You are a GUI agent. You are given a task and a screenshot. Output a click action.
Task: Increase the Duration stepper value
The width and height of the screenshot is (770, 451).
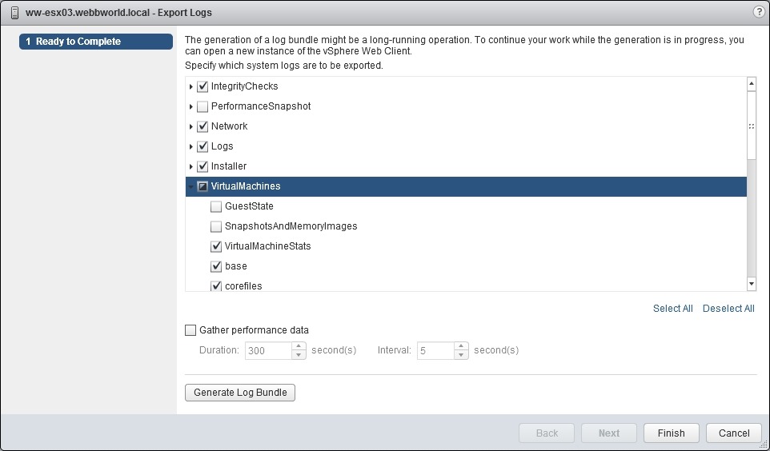click(x=299, y=346)
